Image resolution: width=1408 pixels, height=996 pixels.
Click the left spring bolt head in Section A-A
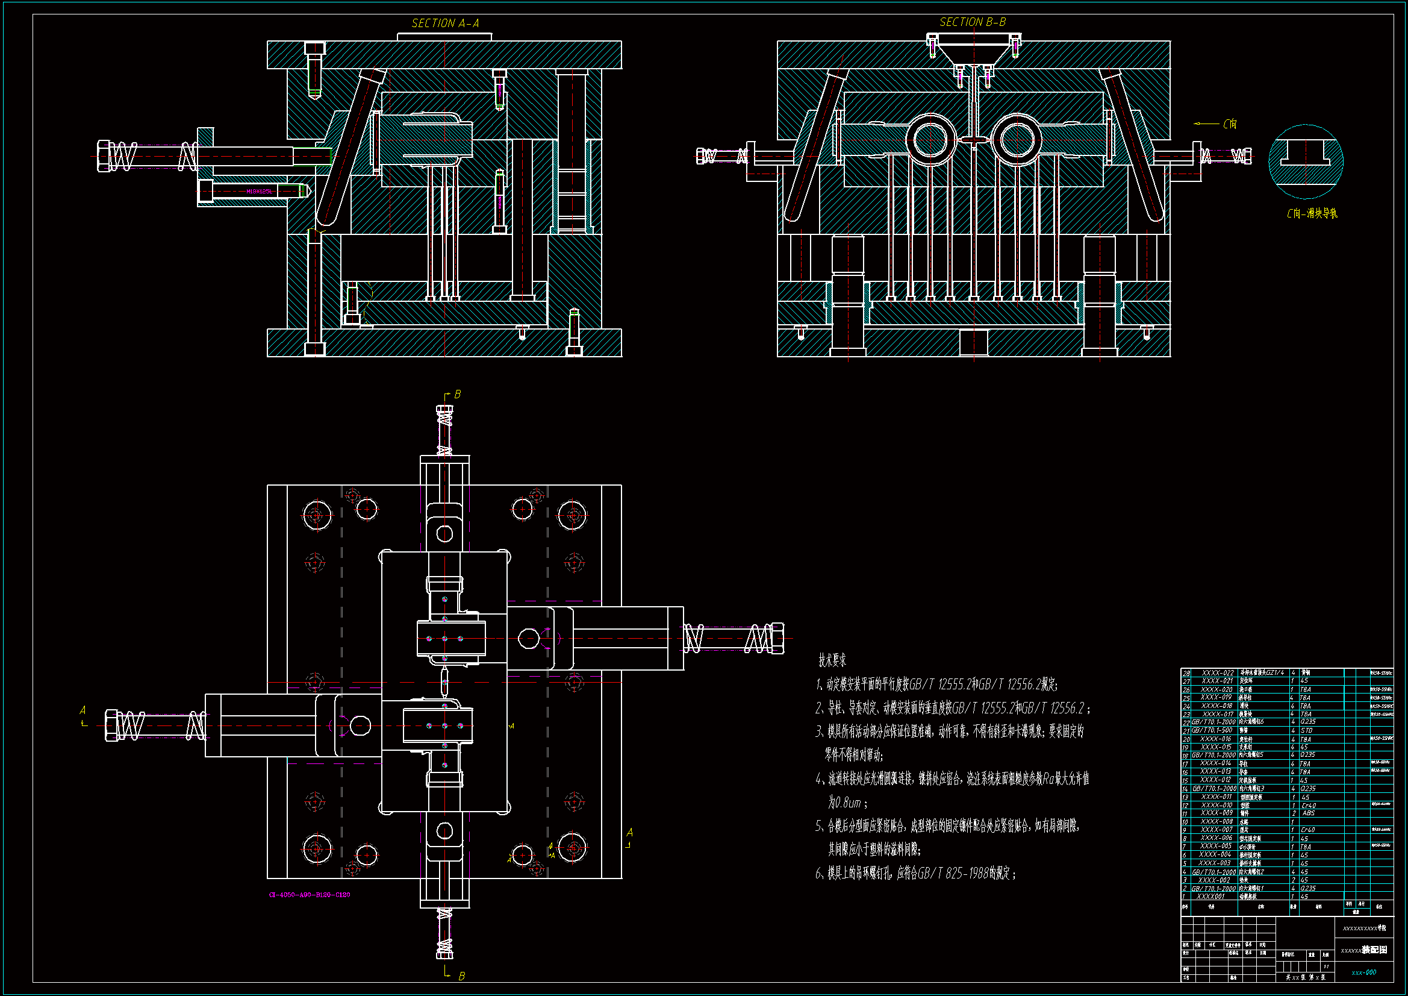tap(103, 156)
